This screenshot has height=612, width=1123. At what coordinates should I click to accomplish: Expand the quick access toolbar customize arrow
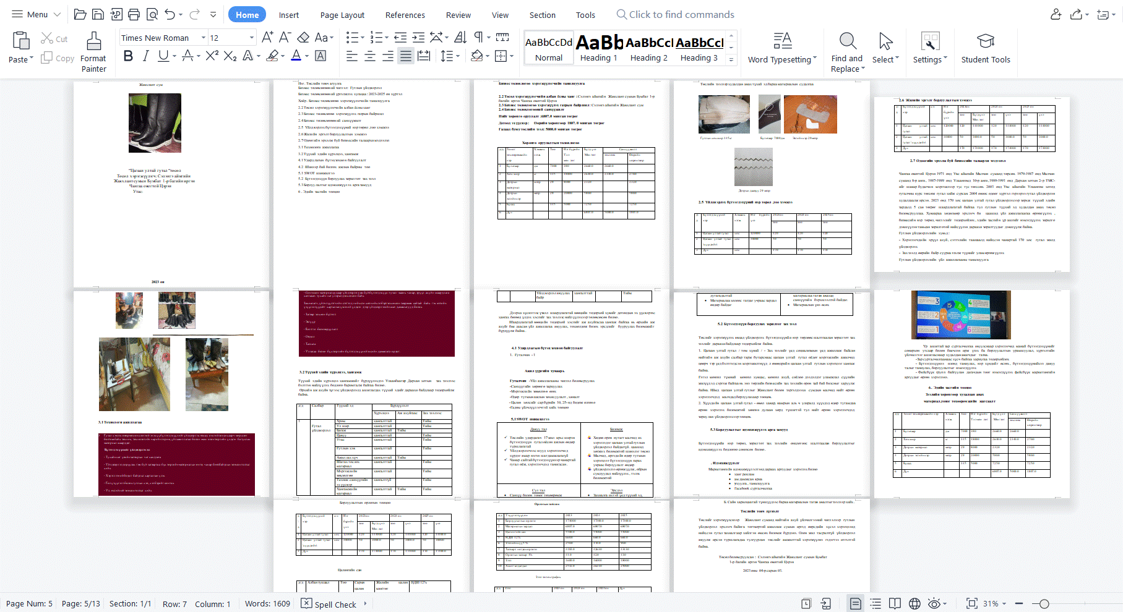[x=213, y=14]
